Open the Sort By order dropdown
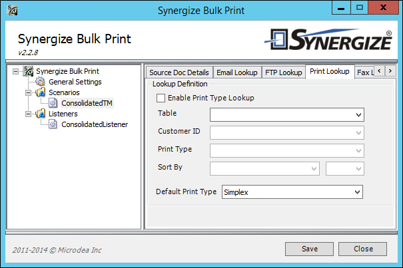This screenshot has height=268, width=403. (345, 169)
